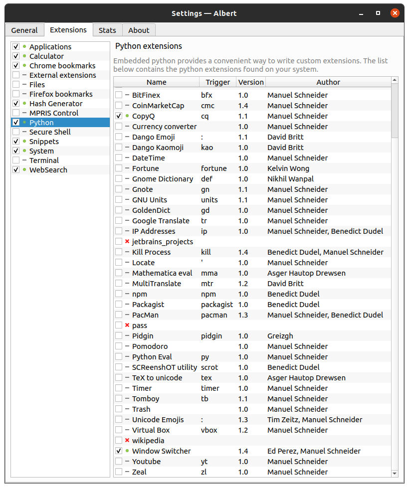
Task: Click the green status dot beside Applications
Action: click(x=24, y=46)
